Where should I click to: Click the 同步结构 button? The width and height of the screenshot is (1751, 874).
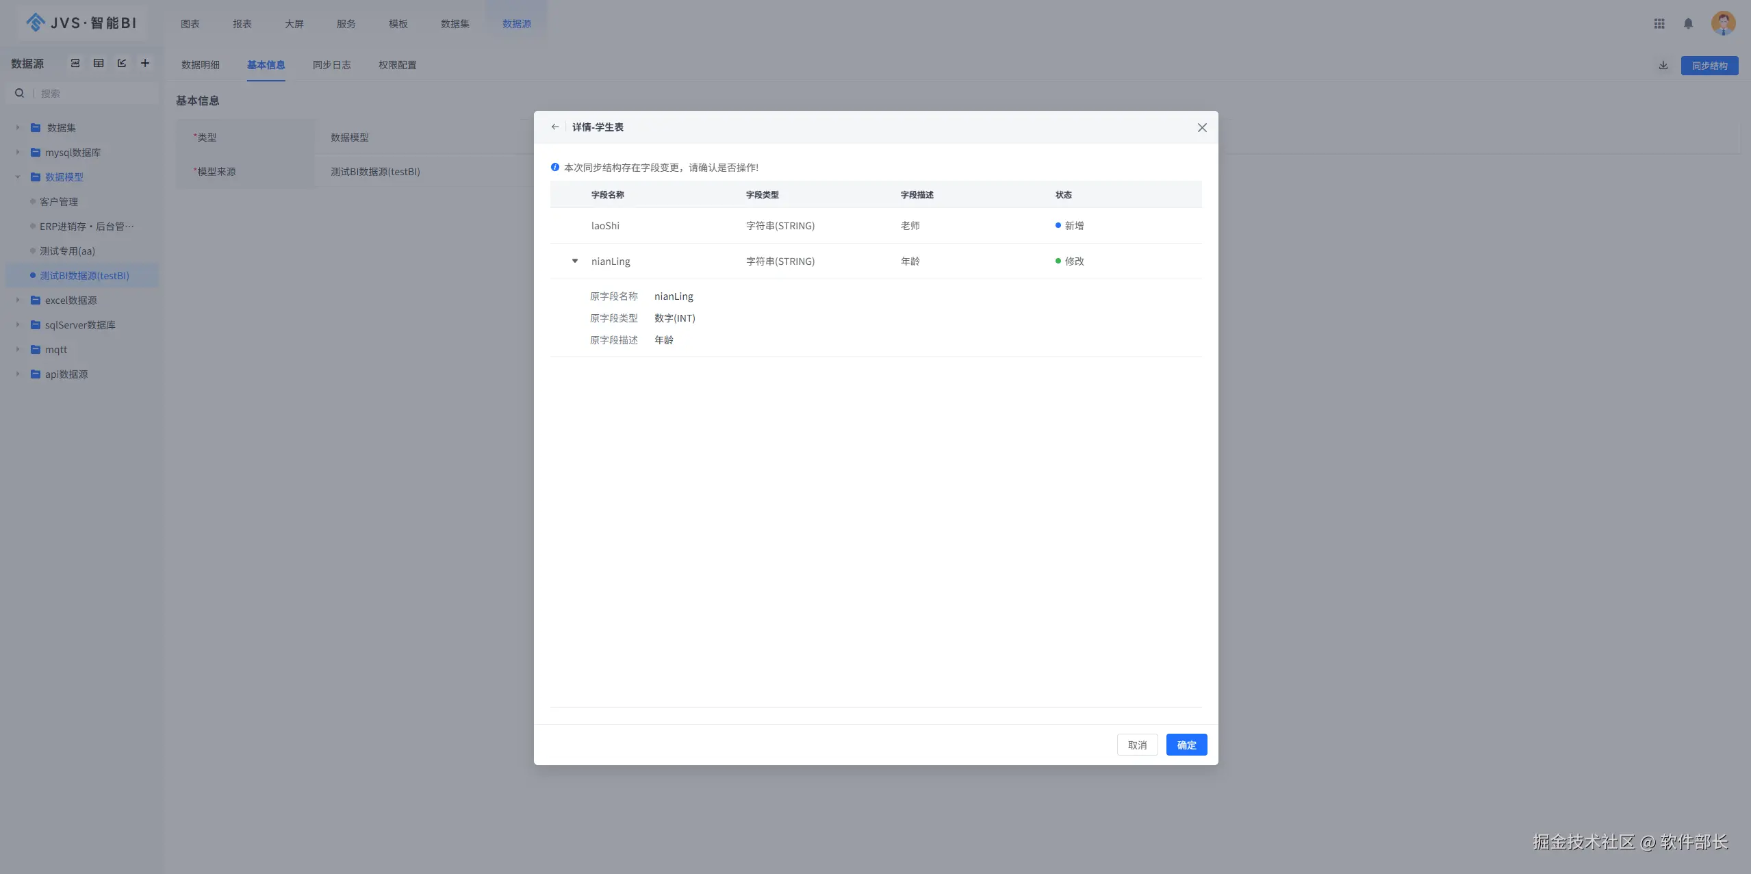coord(1709,66)
